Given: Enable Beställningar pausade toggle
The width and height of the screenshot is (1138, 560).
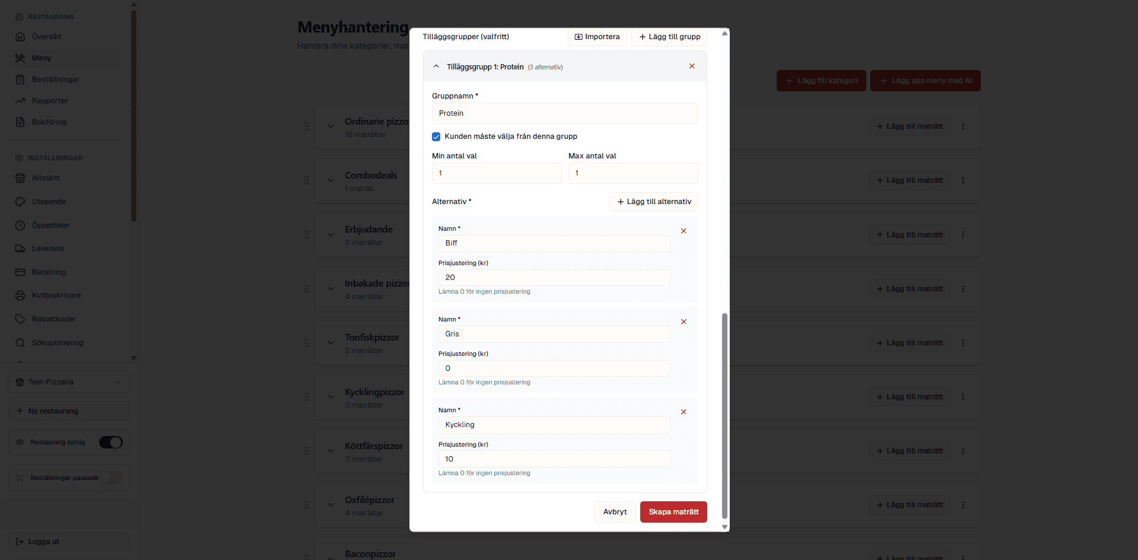Looking at the screenshot, I should [x=111, y=478].
